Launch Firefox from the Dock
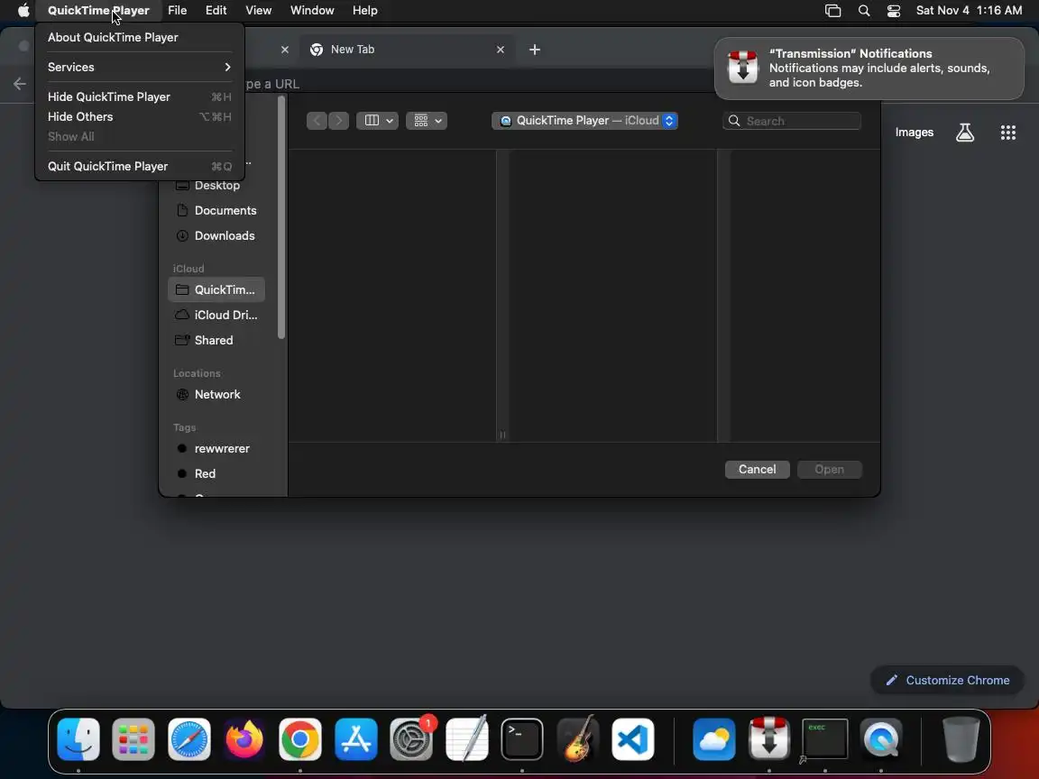 pos(244,739)
